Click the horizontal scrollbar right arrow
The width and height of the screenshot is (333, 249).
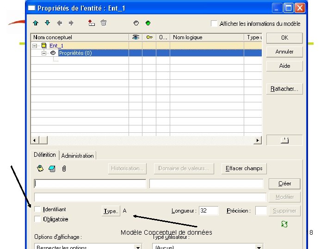258,140
